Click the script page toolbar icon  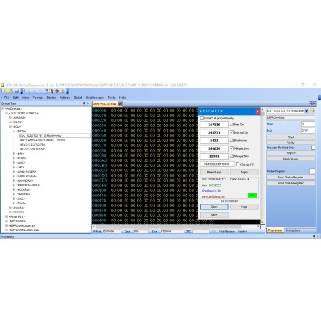pyautogui.click(x=51, y=91)
